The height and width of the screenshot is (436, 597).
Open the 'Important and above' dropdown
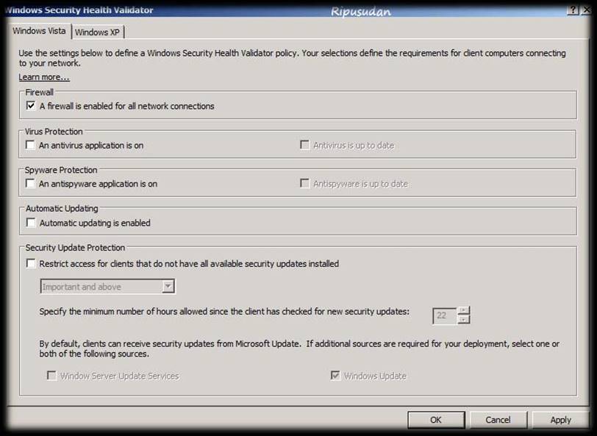pos(168,287)
